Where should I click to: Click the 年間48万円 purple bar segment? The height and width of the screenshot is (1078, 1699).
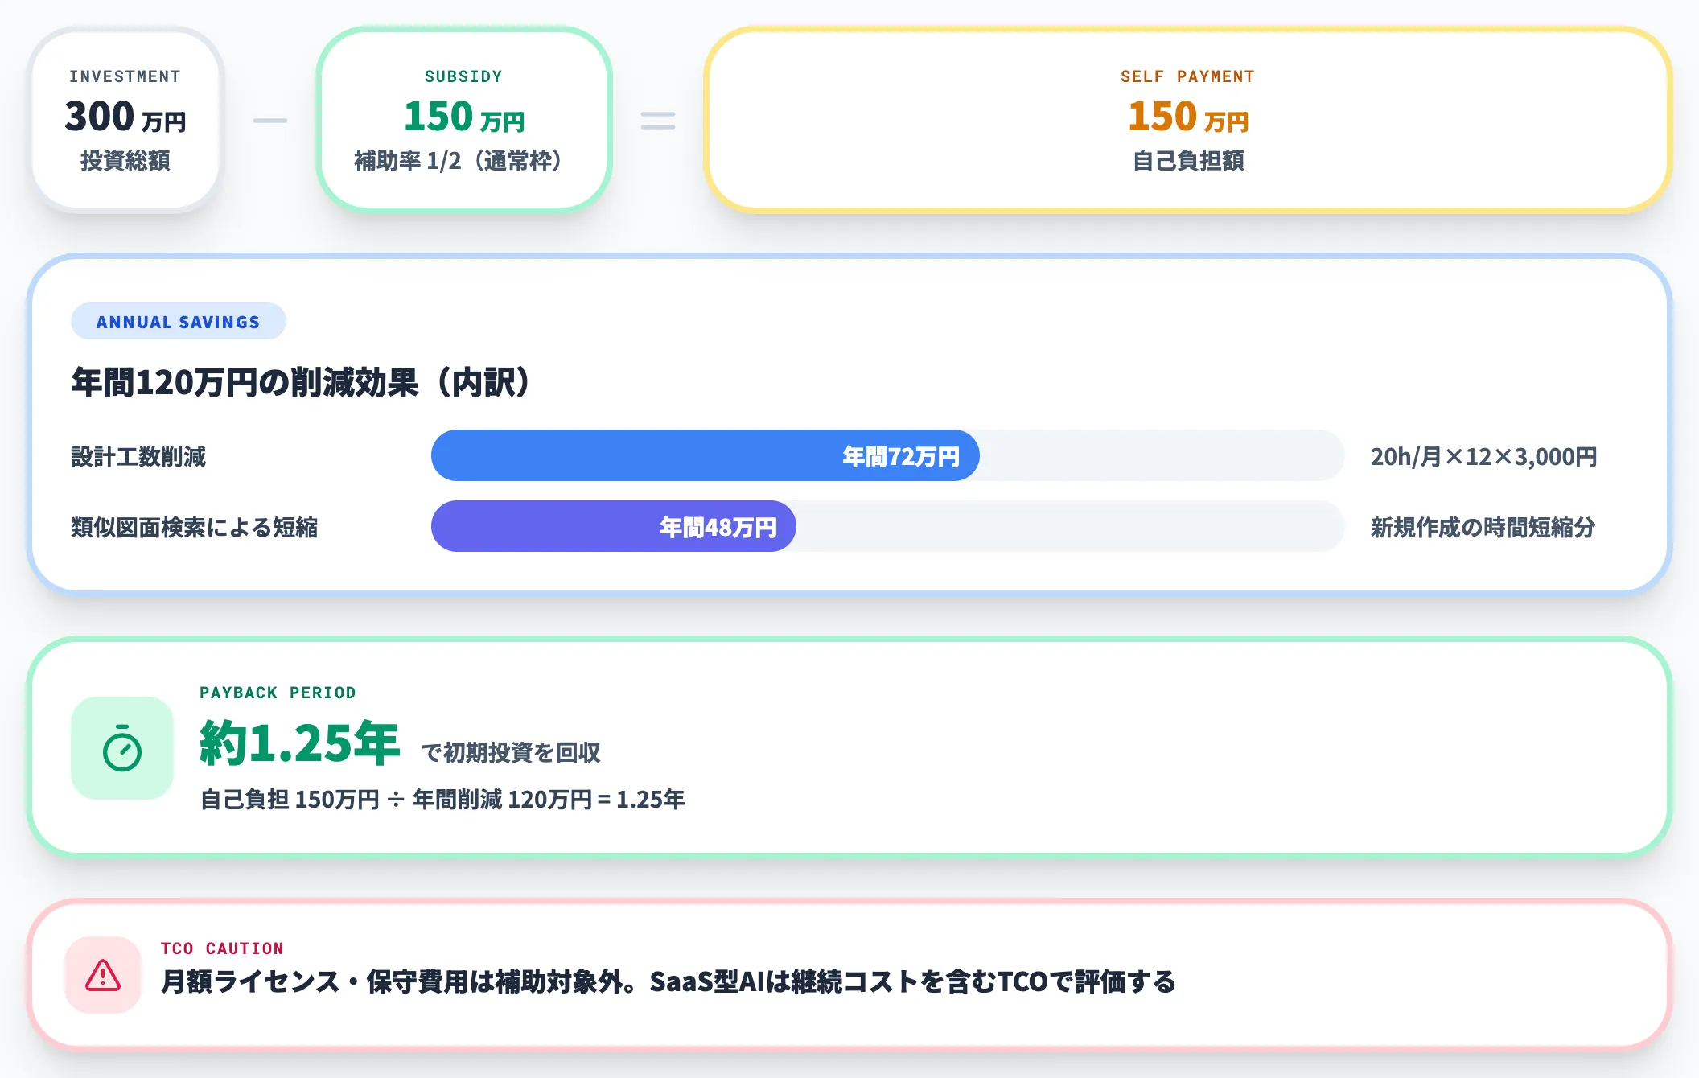[612, 526]
